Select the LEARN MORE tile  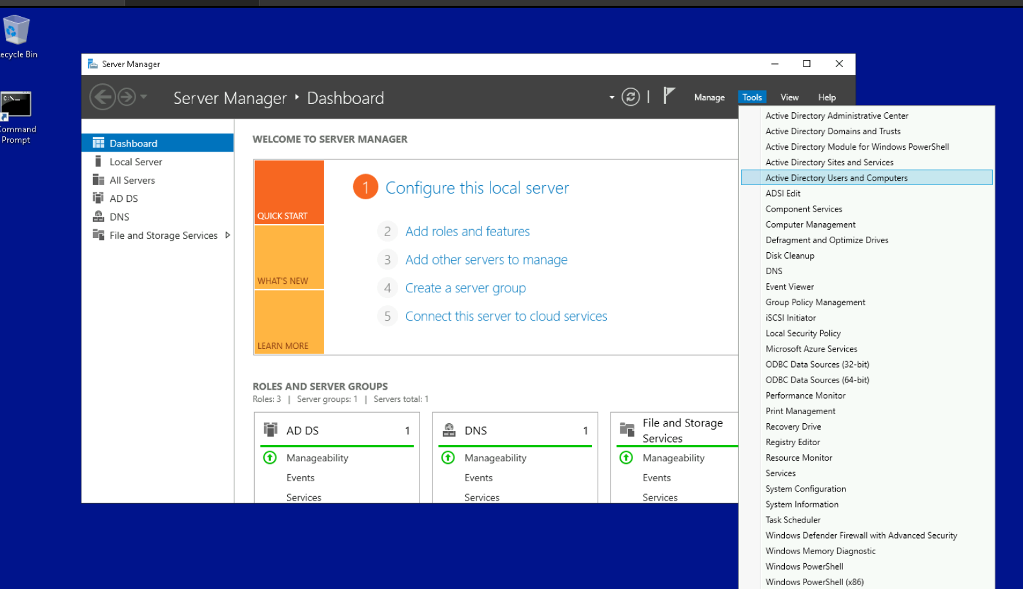(289, 322)
